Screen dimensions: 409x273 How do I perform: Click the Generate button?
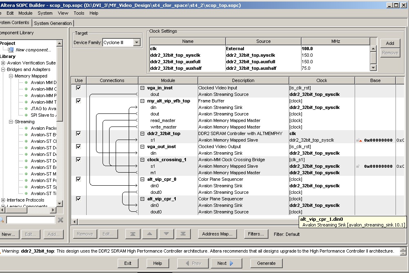point(266,263)
